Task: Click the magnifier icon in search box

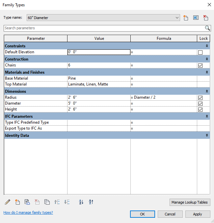Action: (x=207, y=28)
